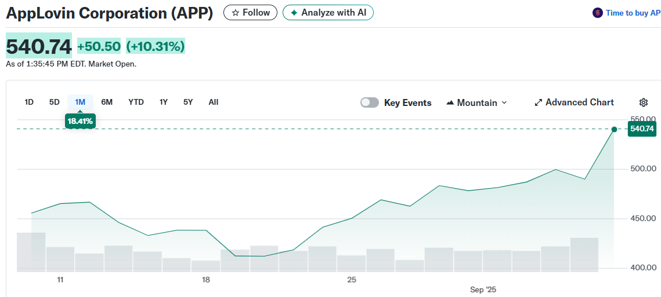Click the mountain icon for chart type
This screenshot has height=297, width=661.
[450, 102]
